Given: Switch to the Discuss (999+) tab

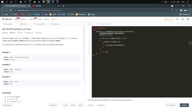Looking at the screenshot, I should click(39, 24).
